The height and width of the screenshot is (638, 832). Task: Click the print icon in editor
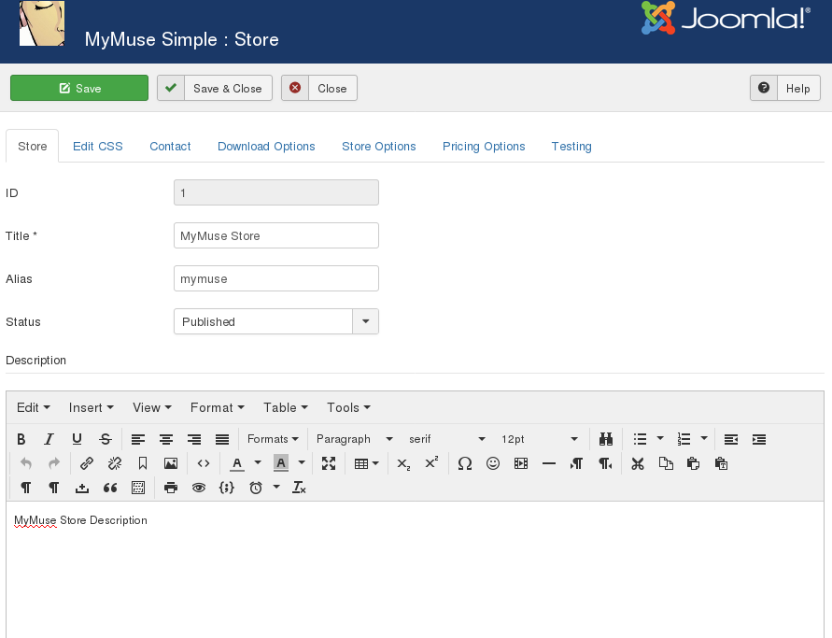pyautogui.click(x=171, y=488)
